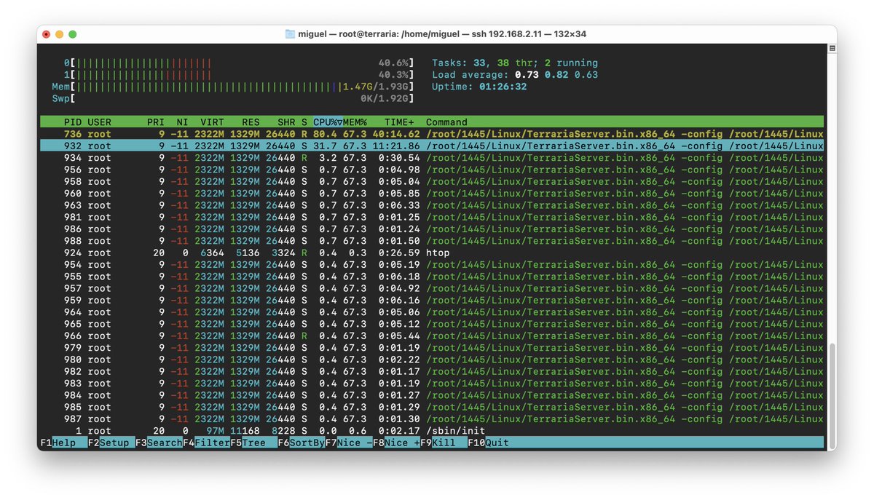This screenshot has width=874, height=500.
Task: Click the green zoom window button
Action: tap(73, 33)
